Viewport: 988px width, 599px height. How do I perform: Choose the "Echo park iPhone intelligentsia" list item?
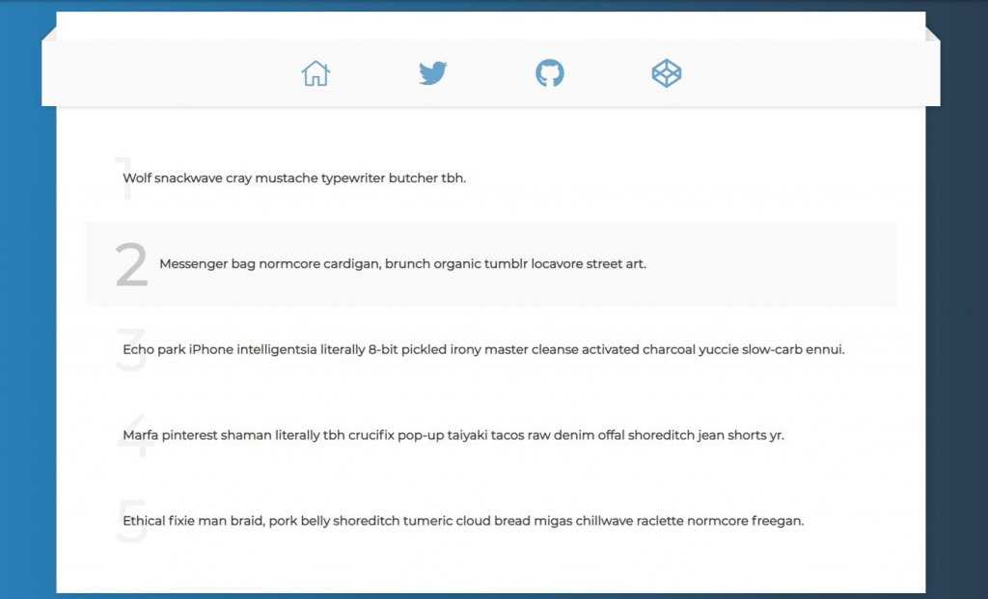pos(482,350)
